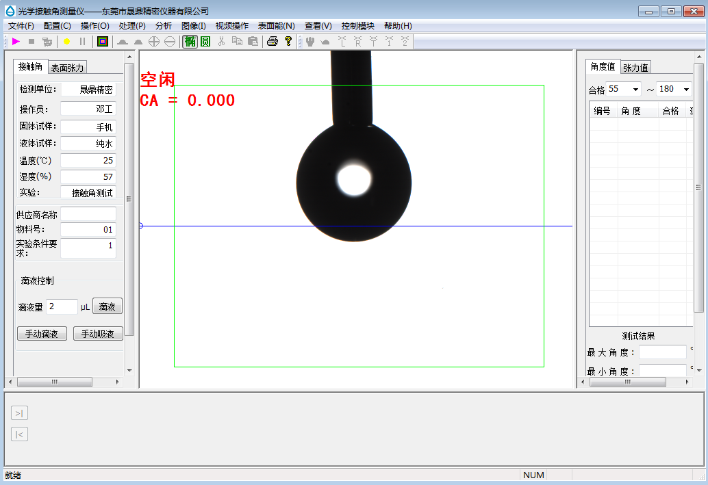Click the |< step back button
Image resolution: width=708 pixels, height=485 pixels.
[19, 434]
